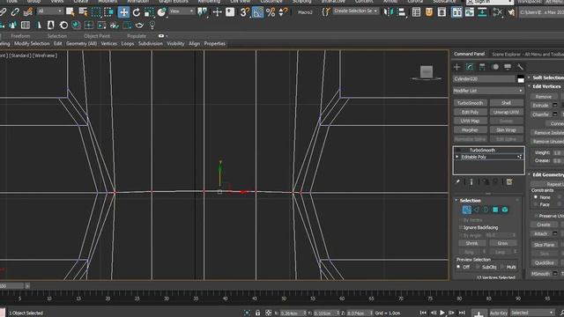Open the Motion panel tab
The width and height of the screenshot is (564, 317).
click(x=495, y=67)
